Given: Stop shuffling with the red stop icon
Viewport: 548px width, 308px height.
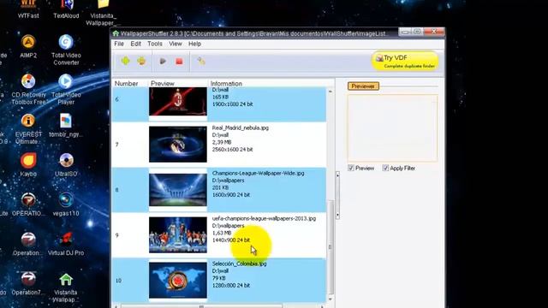Looking at the screenshot, I should 179,62.
